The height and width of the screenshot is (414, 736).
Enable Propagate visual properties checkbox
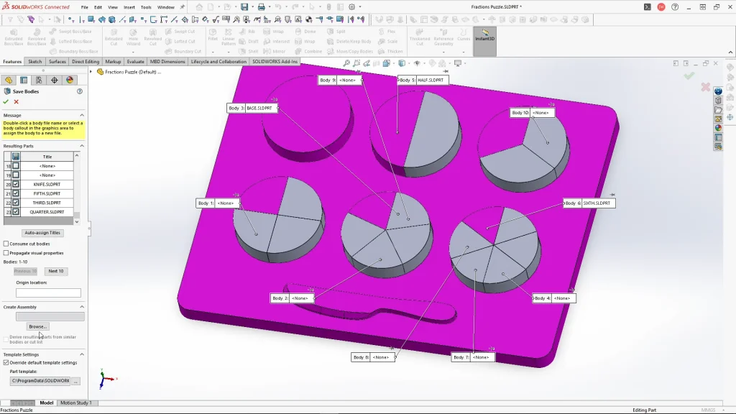tap(6, 253)
